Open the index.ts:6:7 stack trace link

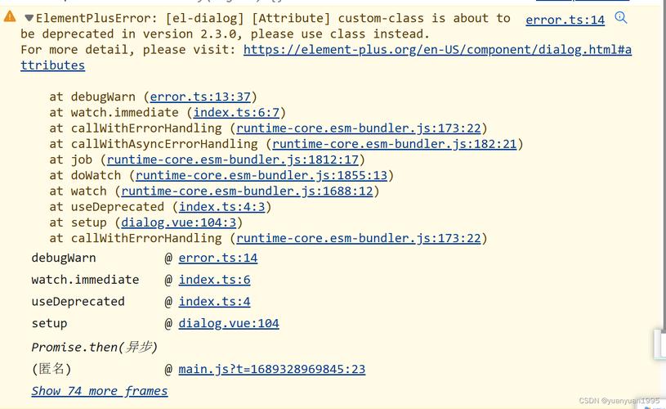pos(236,112)
